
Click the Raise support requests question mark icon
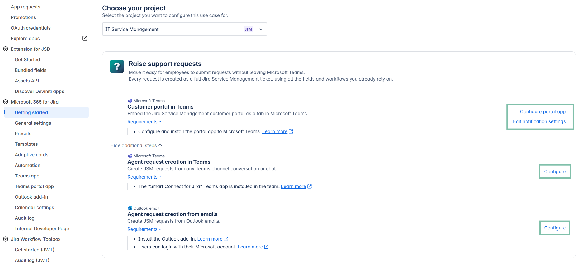point(117,66)
